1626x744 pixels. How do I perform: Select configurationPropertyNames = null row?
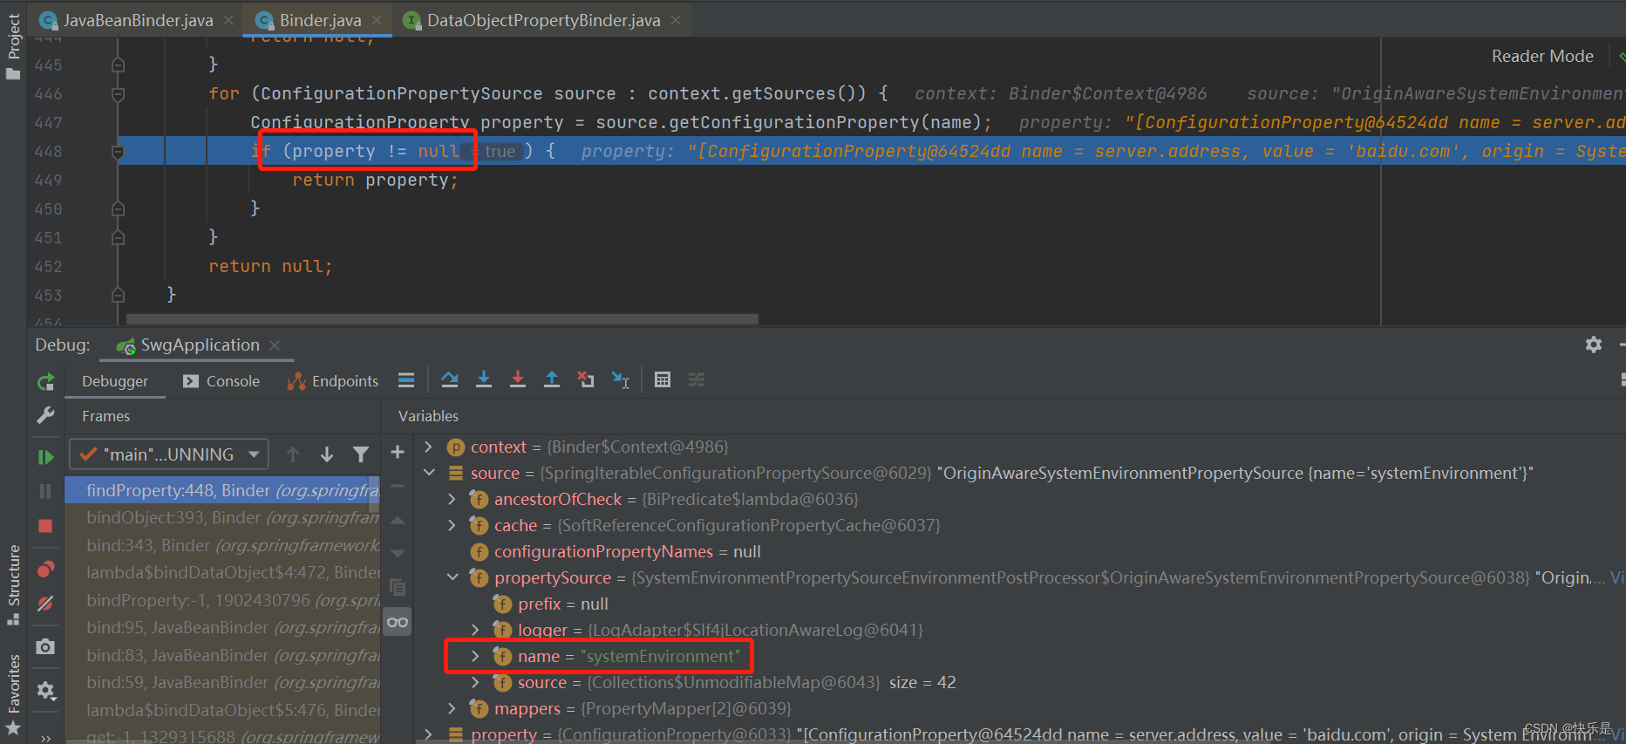(1020, 551)
